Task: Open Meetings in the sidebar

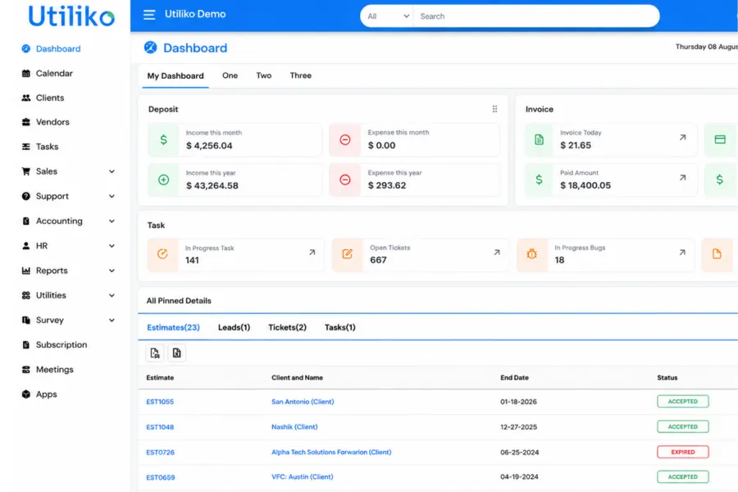Action: [x=55, y=370]
